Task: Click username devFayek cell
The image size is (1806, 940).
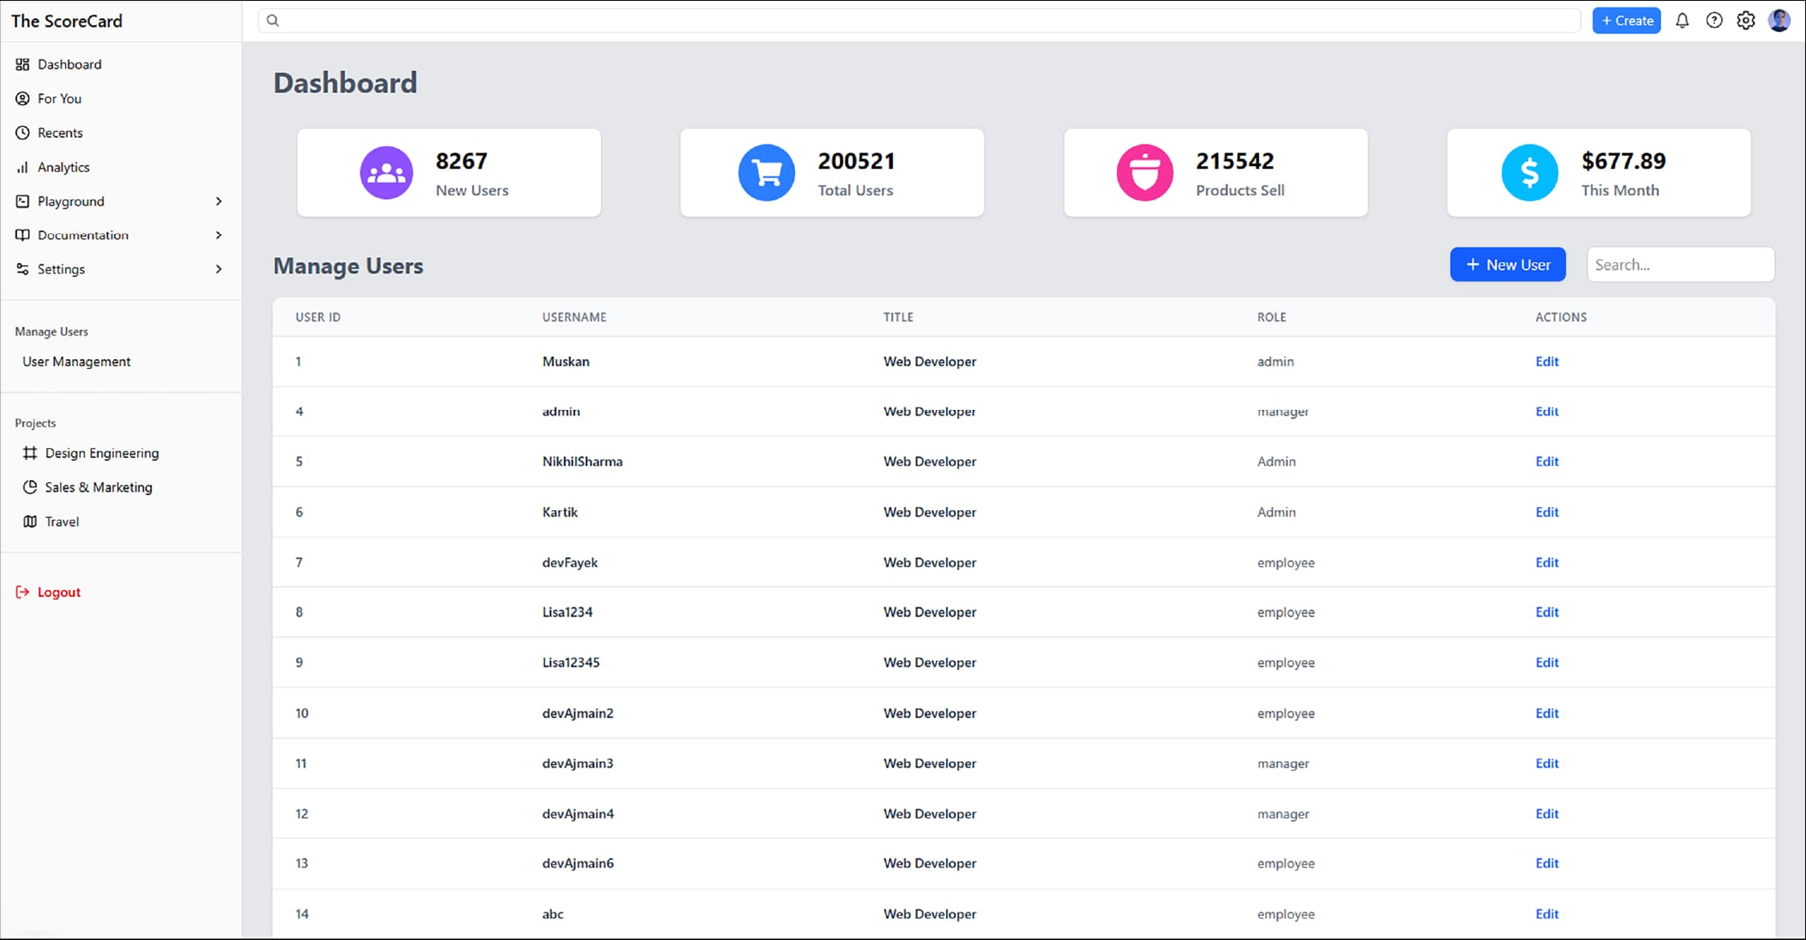Action: click(x=570, y=562)
